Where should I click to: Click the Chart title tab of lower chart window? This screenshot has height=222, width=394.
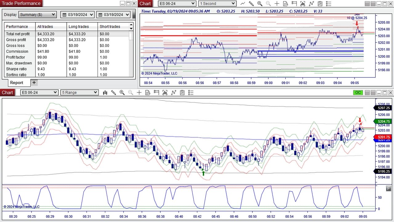(x=7, y=92)
